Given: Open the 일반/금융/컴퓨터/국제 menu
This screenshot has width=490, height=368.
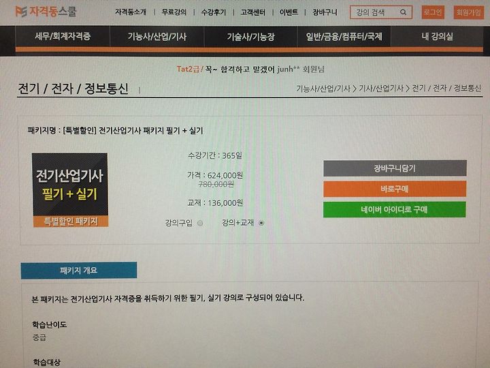Looking at the screenshot, I should [x=344, y=37].
